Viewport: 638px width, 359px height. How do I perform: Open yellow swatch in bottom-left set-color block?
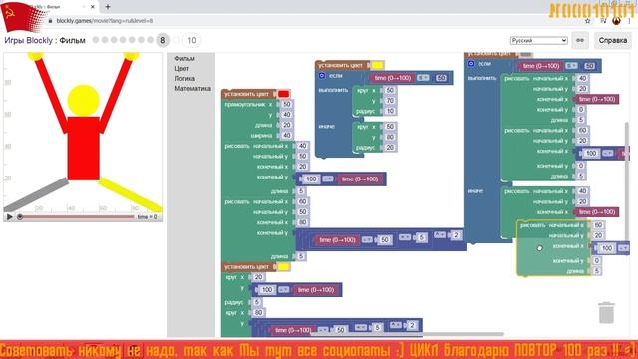pyautogui.click(x=283, y=267)
